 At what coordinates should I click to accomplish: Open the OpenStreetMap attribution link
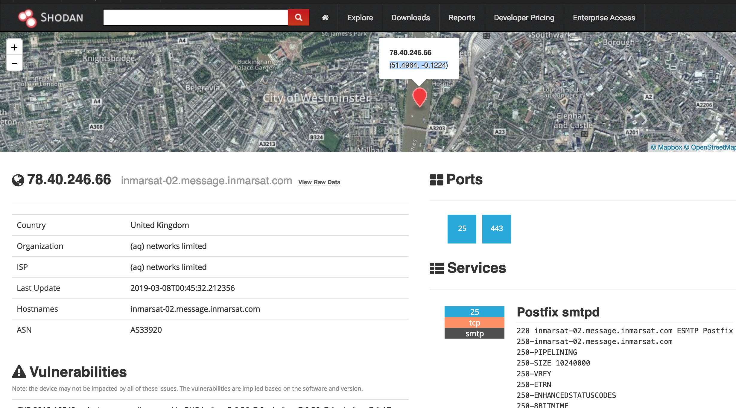(x=710, y=147)
